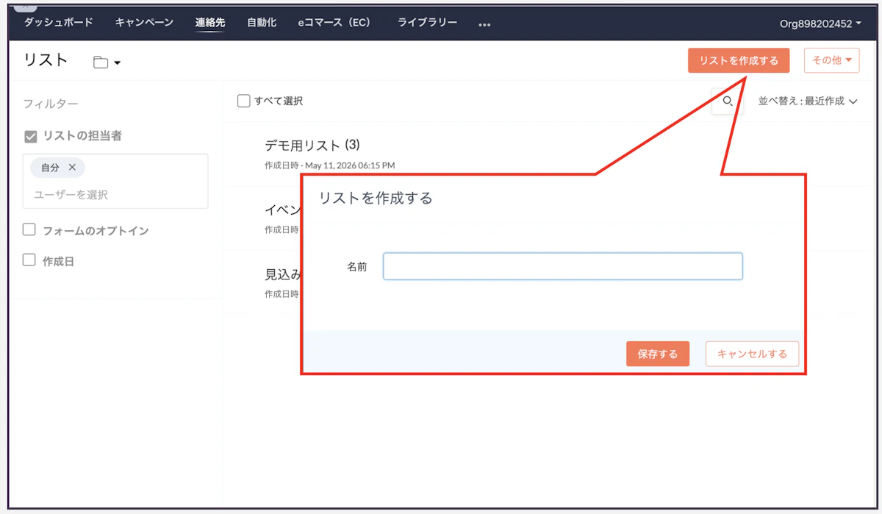882x514 pixels.
Task: Open the eコマース（EC） tab
Action: pos(334,22)
